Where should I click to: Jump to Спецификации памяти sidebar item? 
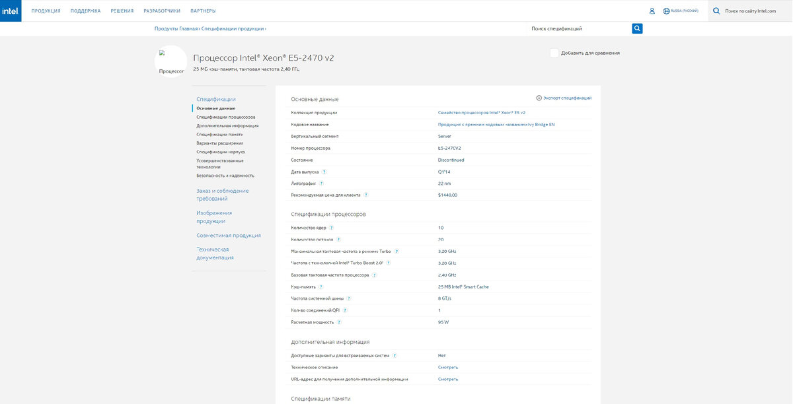[x=219, y=134]
